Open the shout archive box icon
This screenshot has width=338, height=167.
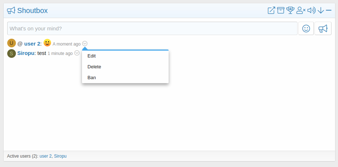coord(281,10)
